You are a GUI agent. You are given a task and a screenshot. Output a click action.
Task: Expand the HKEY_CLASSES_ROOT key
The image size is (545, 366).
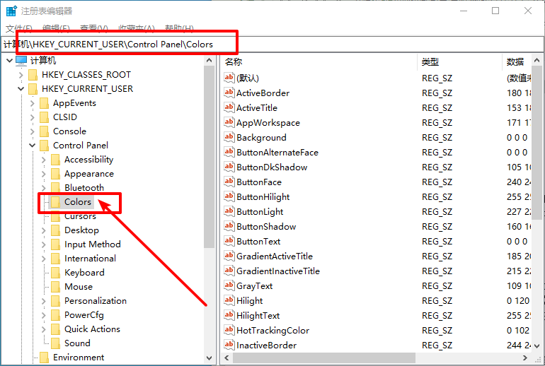click(x=21, y=75)
